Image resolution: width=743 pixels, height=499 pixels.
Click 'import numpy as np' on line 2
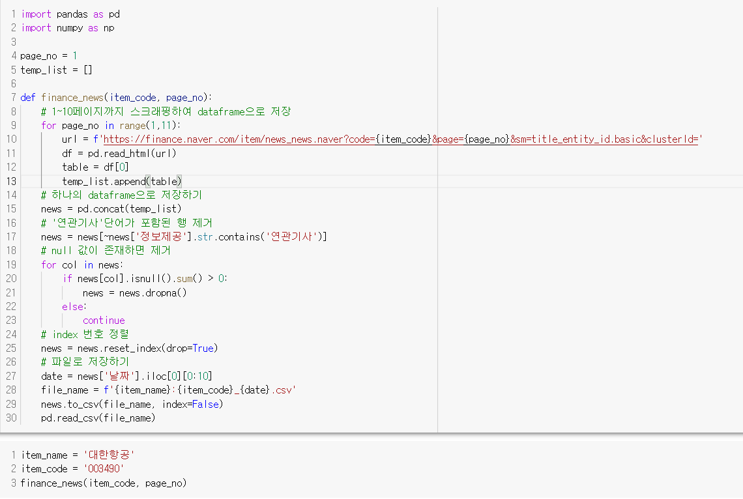pyautogui.click(x=68, y=28)
